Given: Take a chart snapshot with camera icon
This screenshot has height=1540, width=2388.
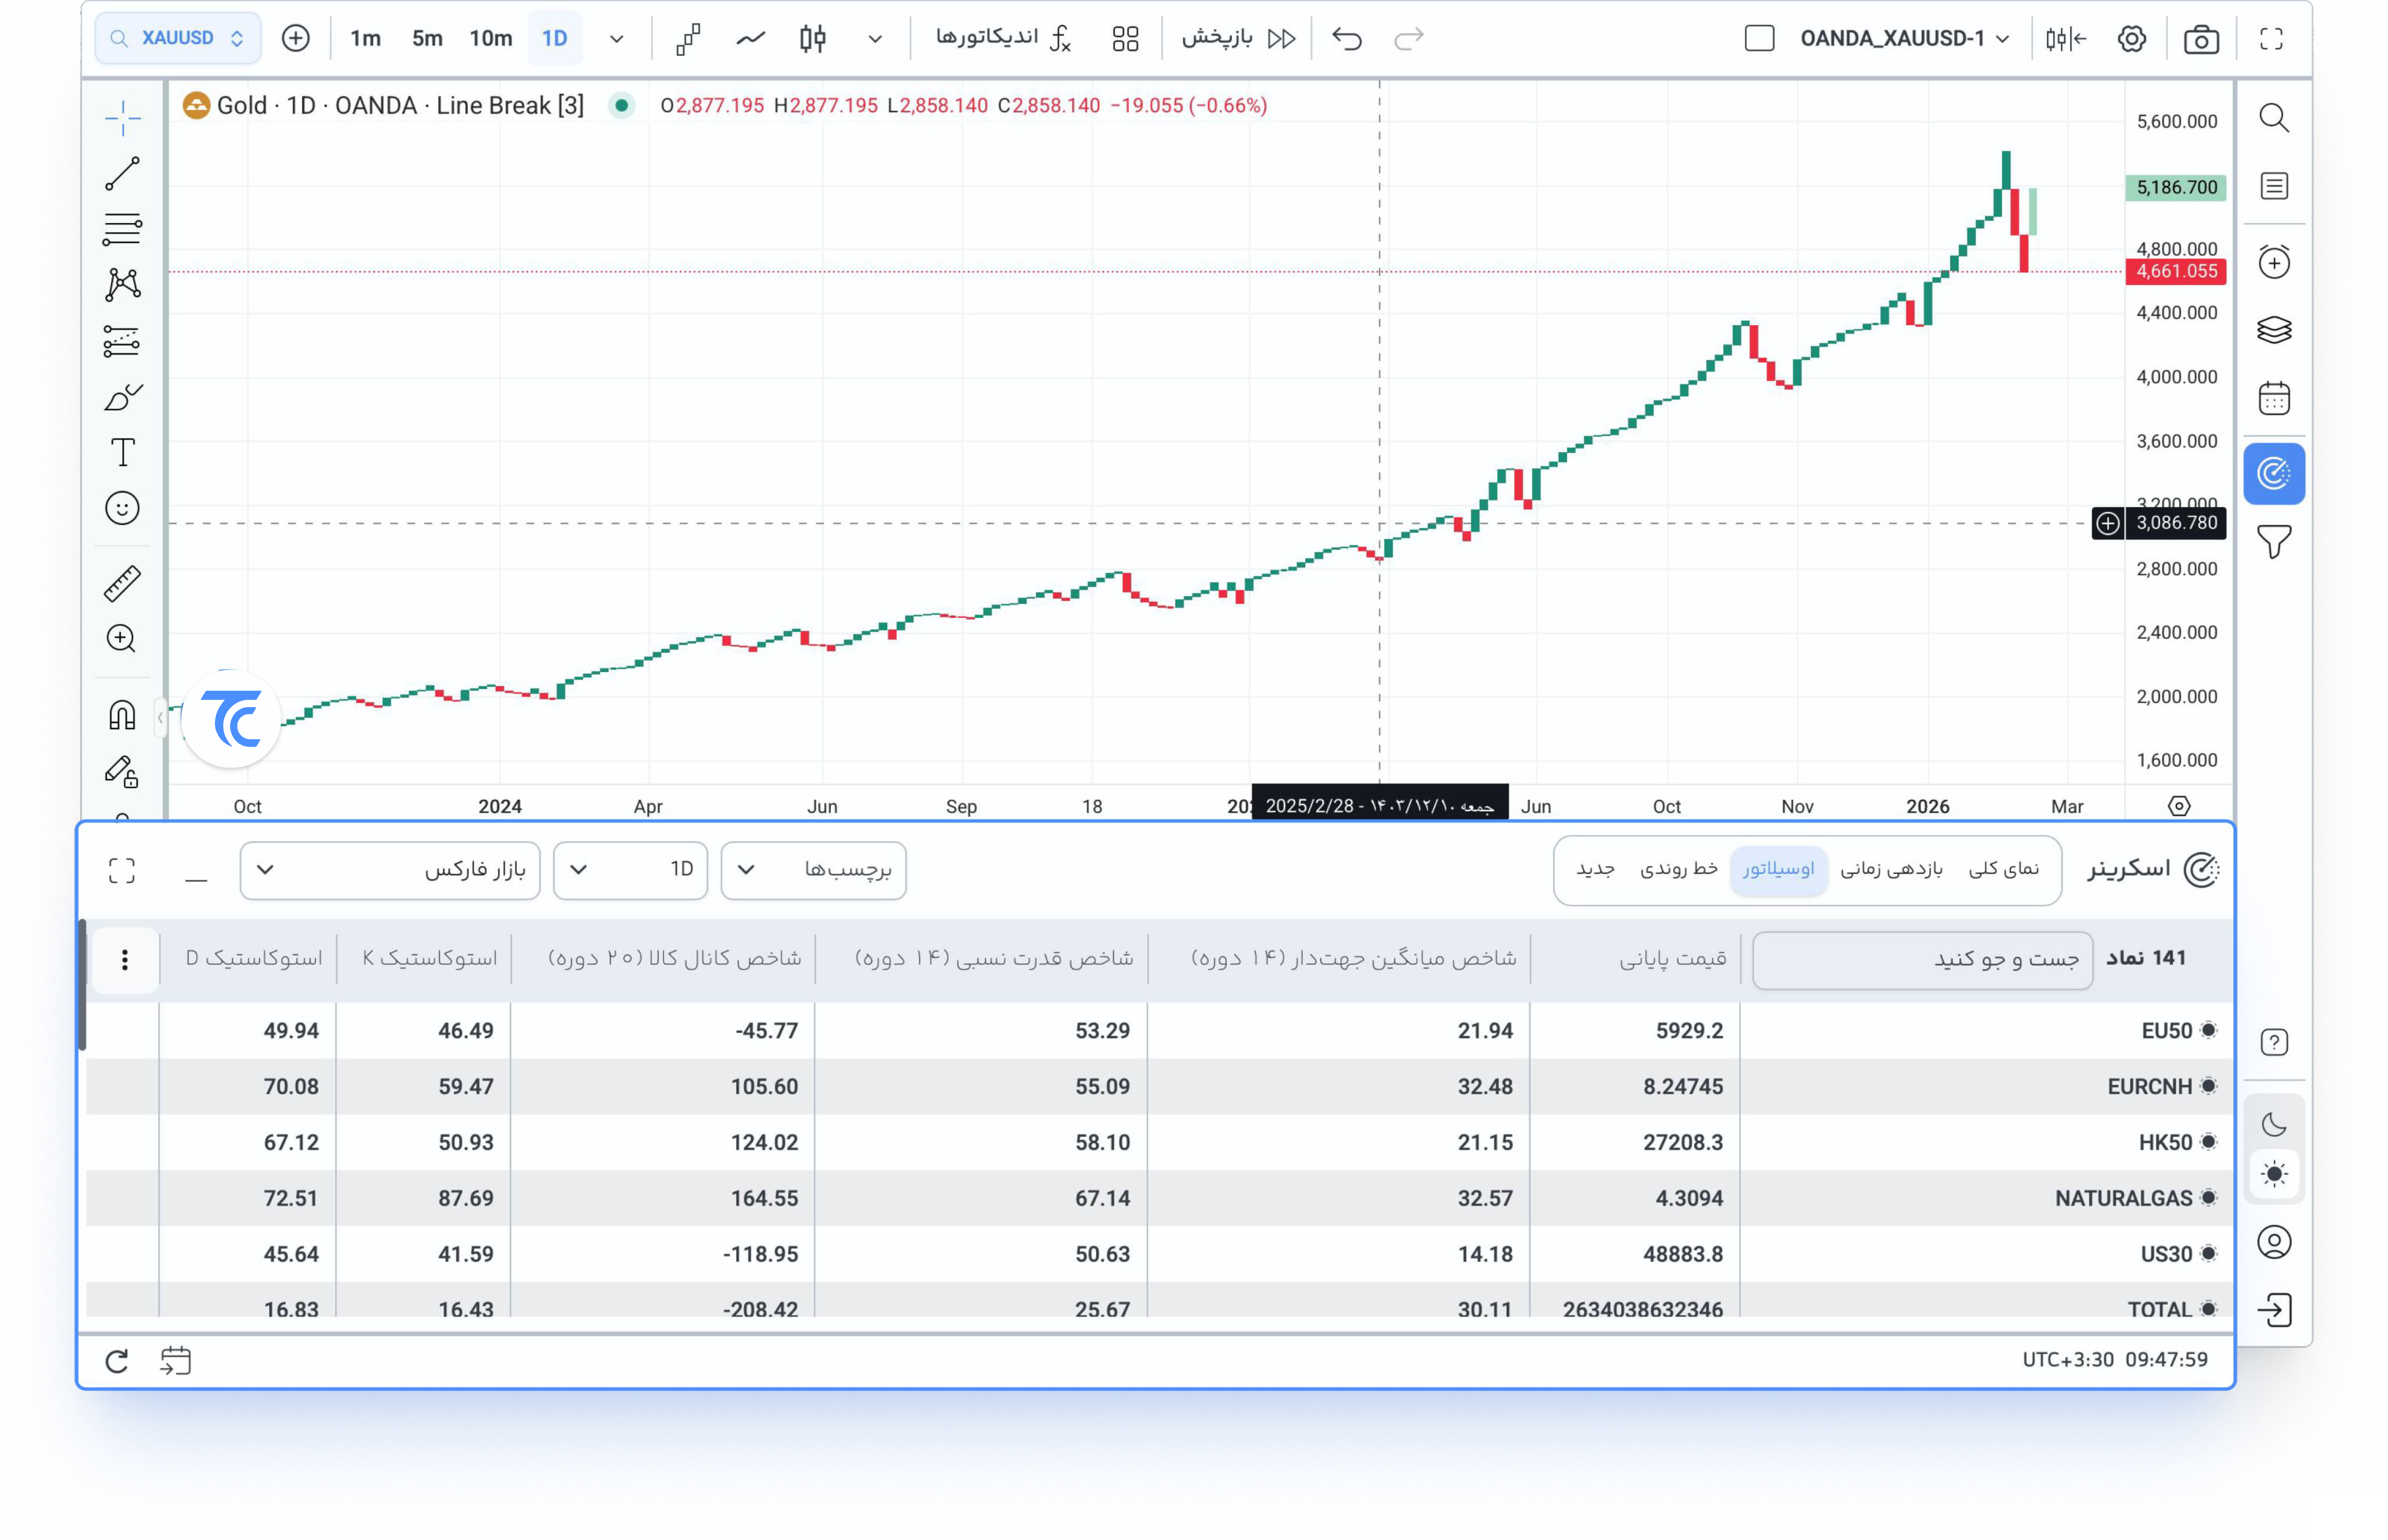Looking at the screenshot, I should coord(2200,39).
